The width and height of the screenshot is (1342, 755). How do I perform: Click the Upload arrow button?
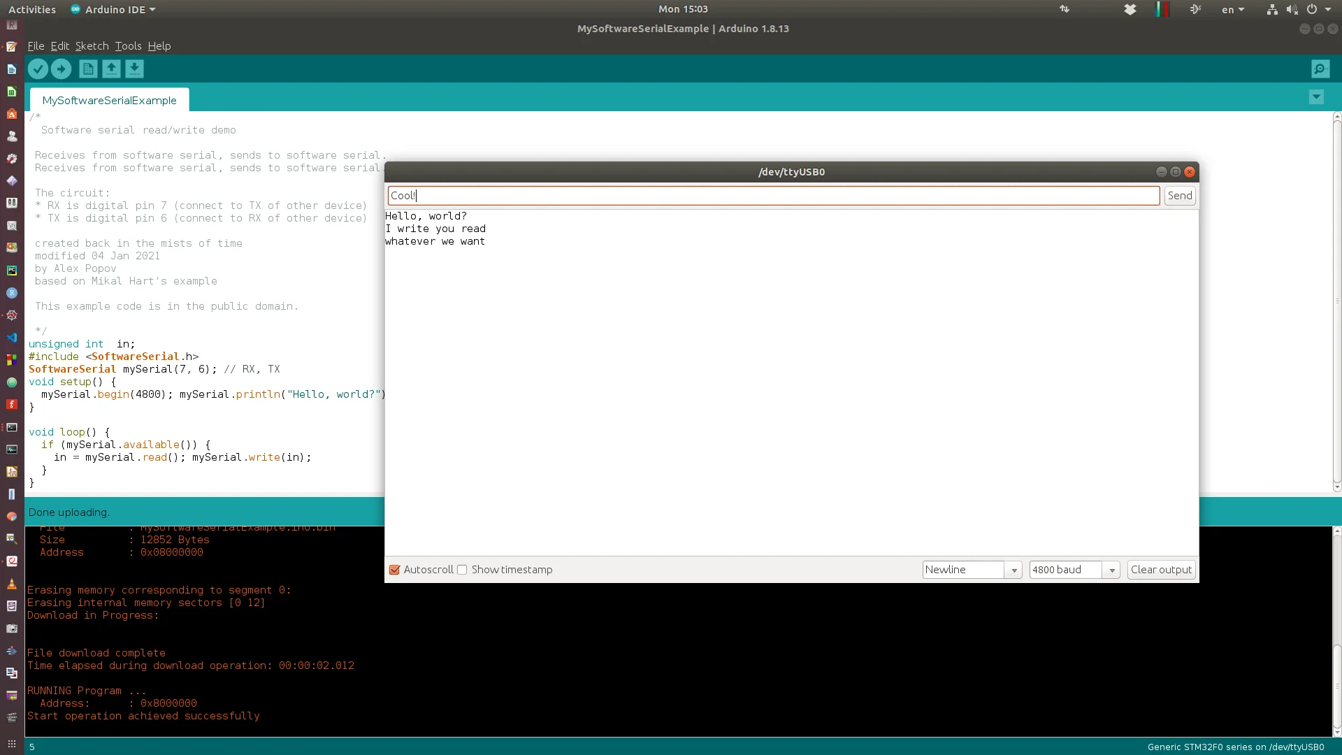tap(62, 69)
